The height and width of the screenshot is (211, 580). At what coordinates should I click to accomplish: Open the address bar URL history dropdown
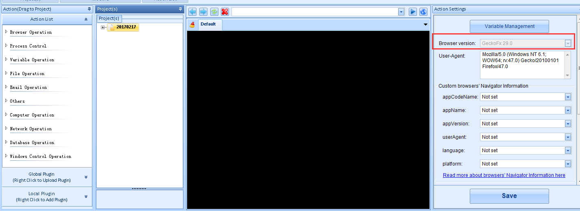click(401, 12)
